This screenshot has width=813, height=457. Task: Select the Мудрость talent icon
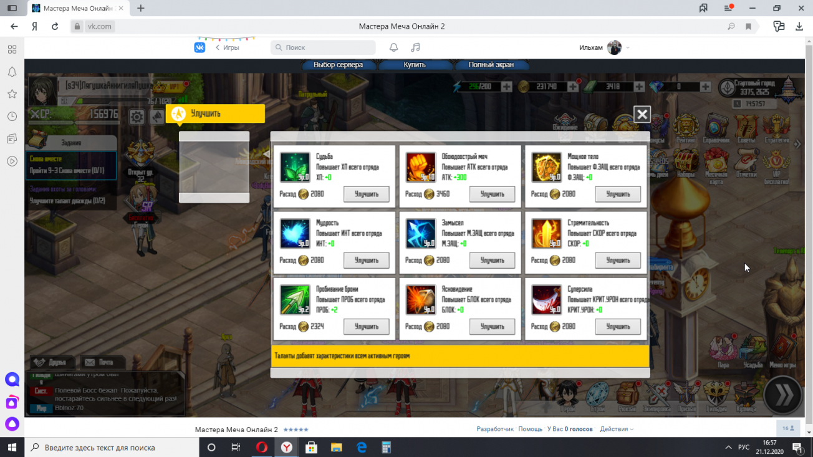[x=294, y=234]
